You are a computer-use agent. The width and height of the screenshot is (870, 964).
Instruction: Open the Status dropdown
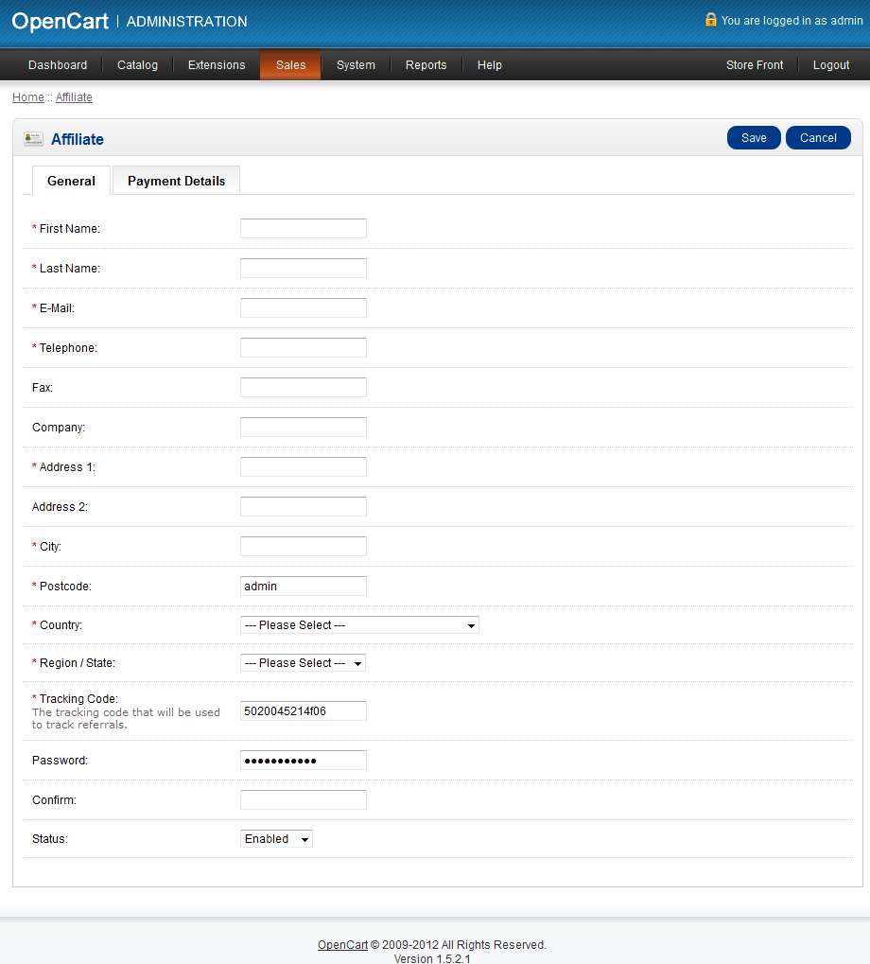[276, 839]
